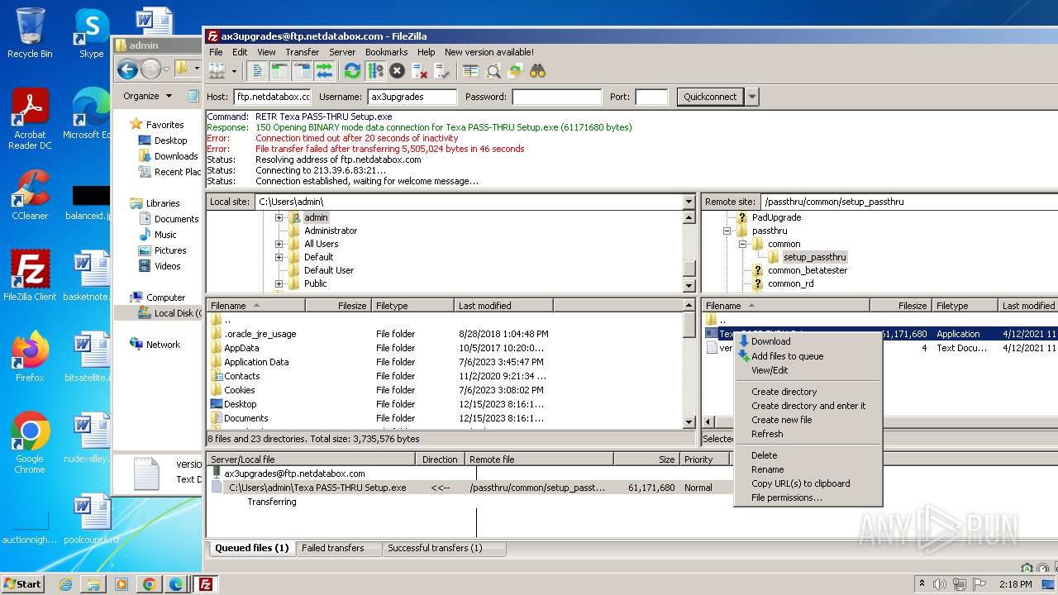Focus the Port input field

point(651,97)
